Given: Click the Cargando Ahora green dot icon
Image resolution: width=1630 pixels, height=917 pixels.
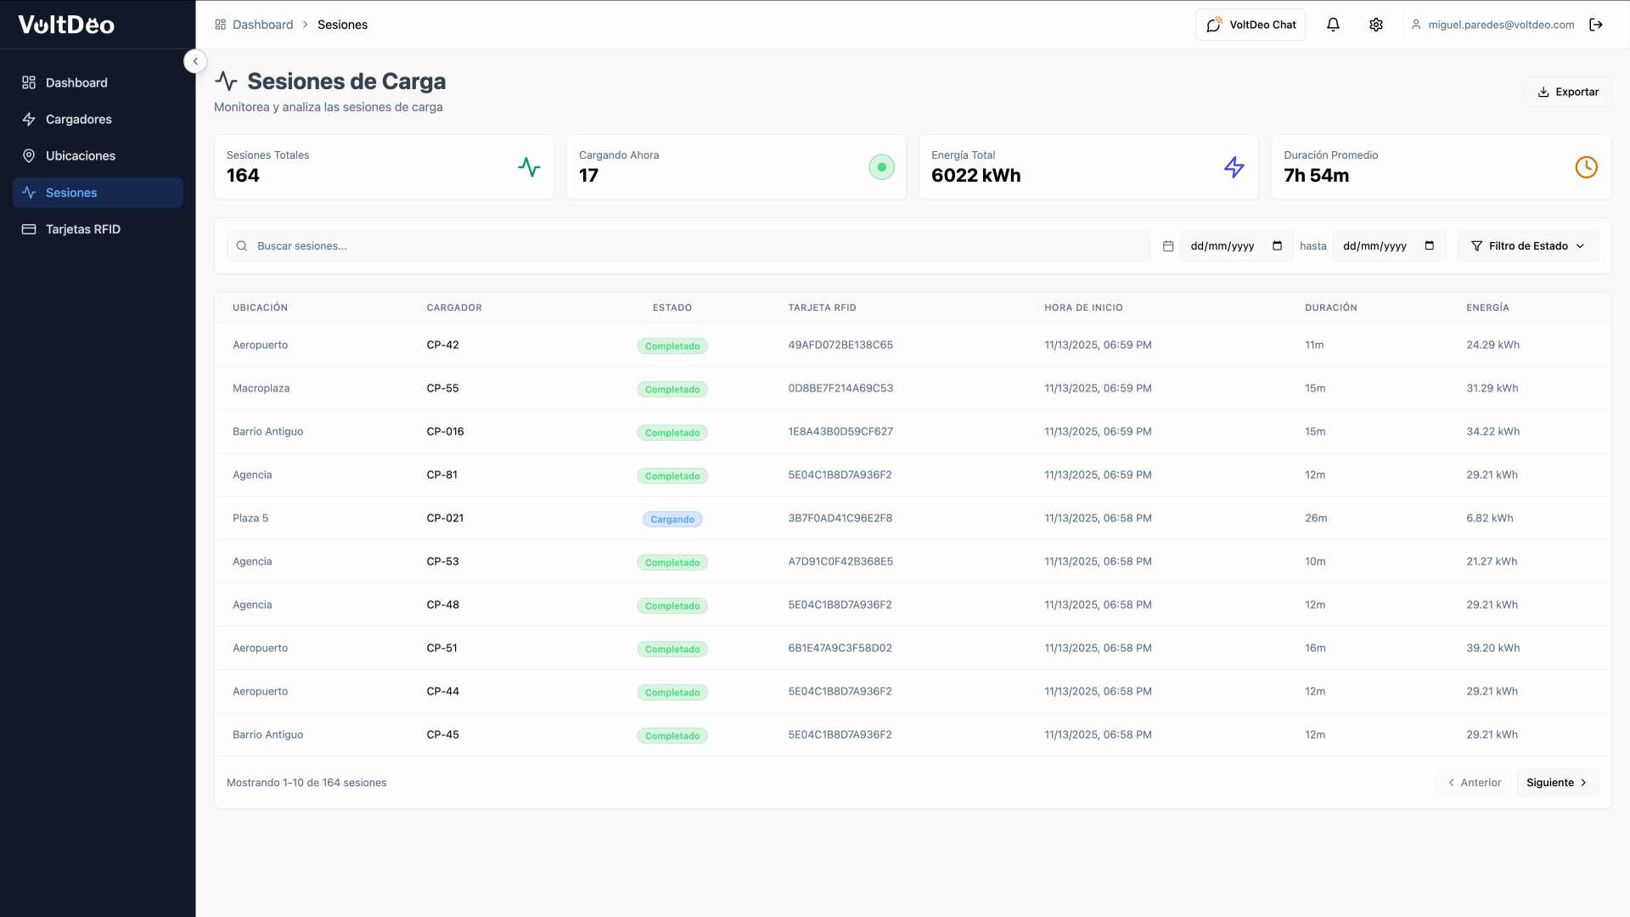Looking at the screenshot, I should [x=881, y=167].
